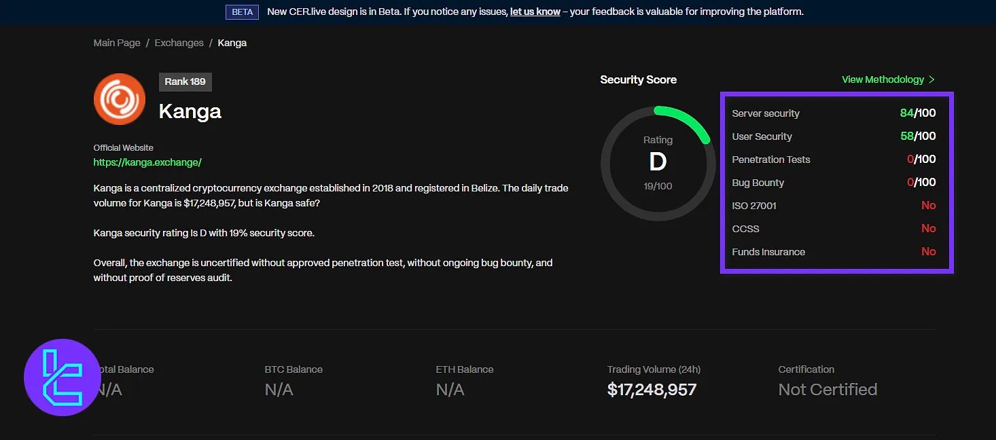Image resolution: width=996 pixels, height=440 pixels.
Task: Open Exchanges in the breadcrumb
Action: coord(179,43)
